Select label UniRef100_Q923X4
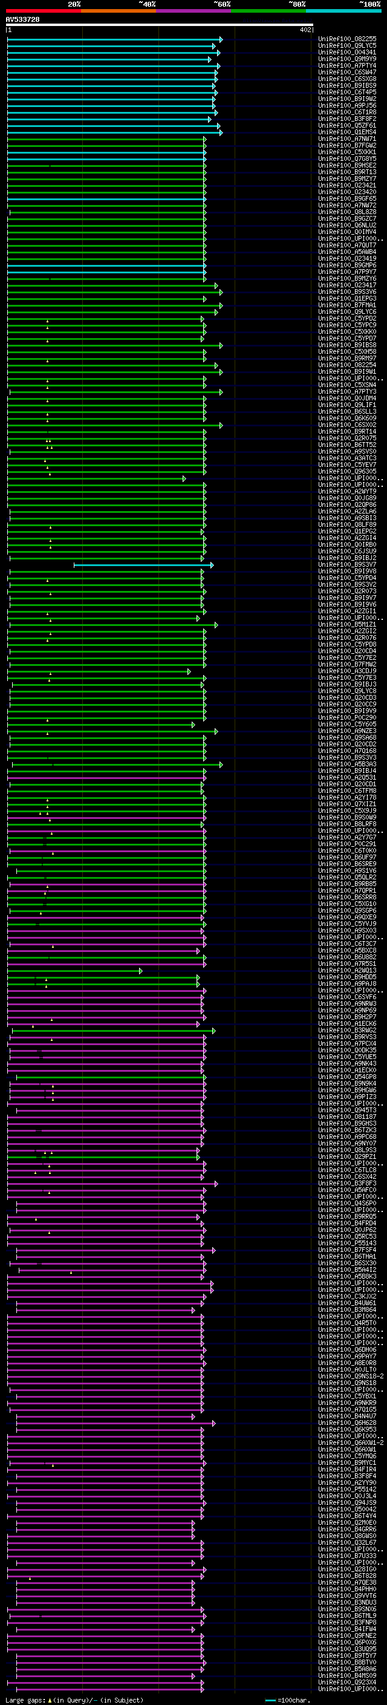387x1705 pixels. click(x=347, y=1682)
